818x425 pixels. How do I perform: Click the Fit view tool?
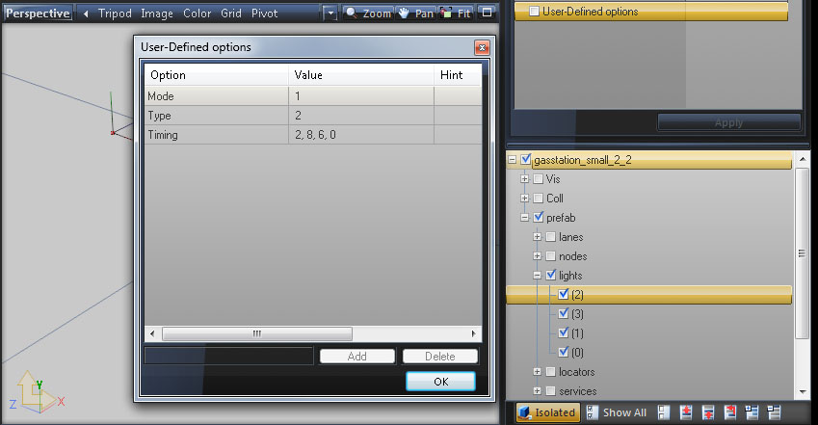[457, 14]
